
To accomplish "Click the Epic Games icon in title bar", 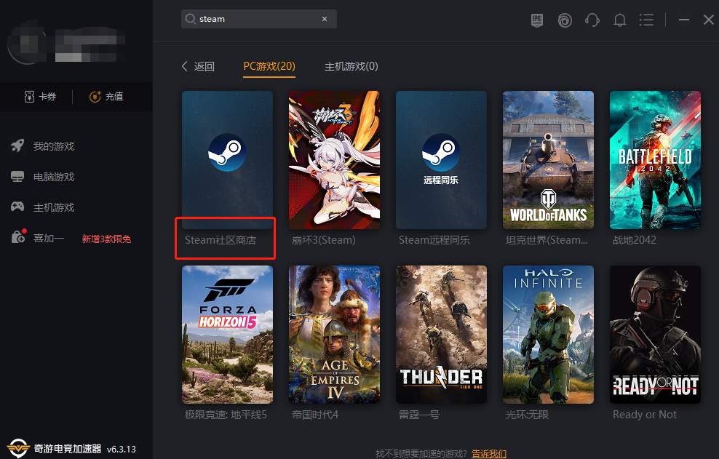I will pos(536,20).
